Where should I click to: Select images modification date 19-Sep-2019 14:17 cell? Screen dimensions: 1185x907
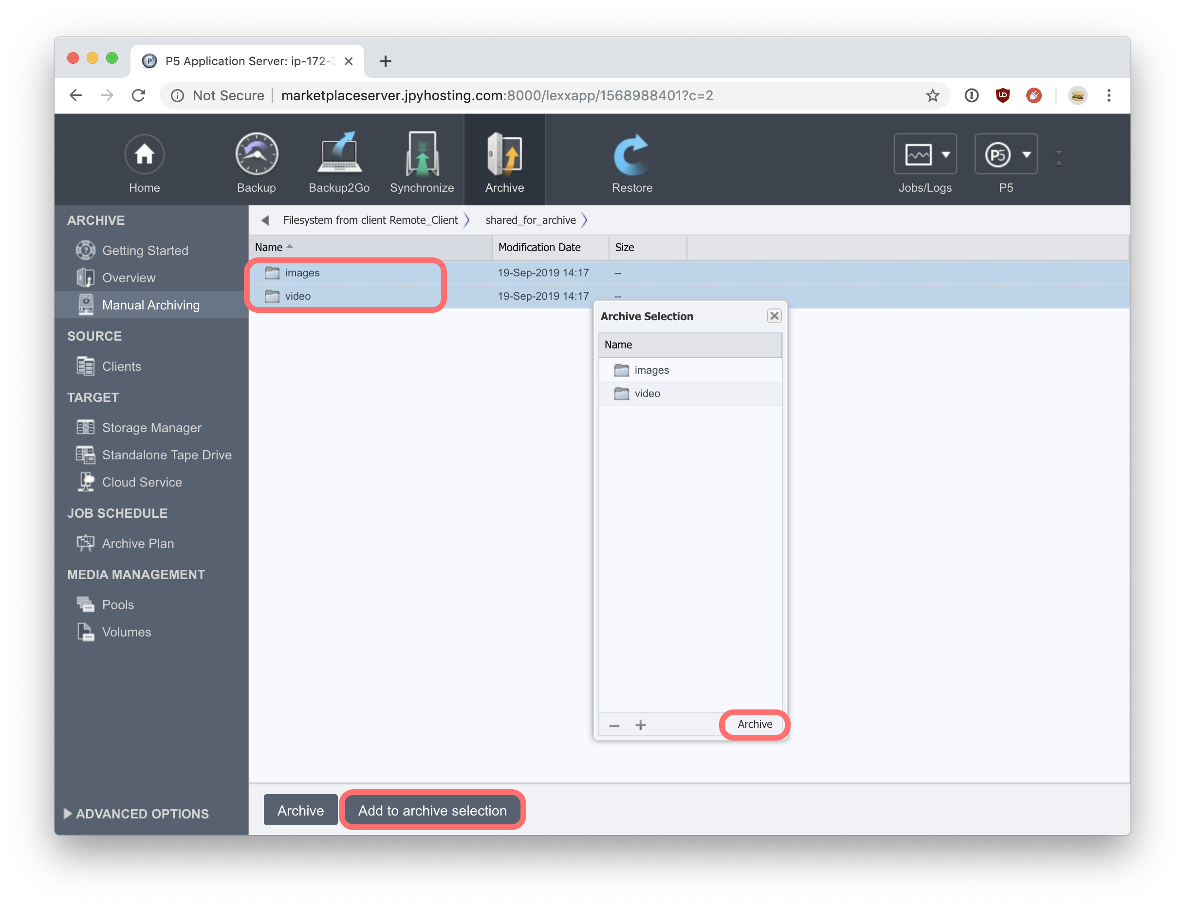click(x=543, y=272)
